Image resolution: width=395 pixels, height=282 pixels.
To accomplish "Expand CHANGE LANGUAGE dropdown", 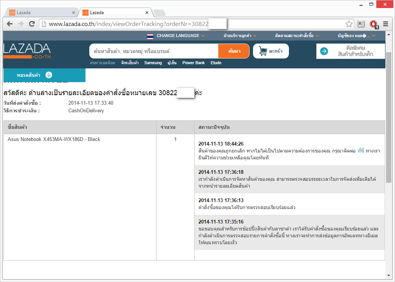I will click(x=181, y=36).
